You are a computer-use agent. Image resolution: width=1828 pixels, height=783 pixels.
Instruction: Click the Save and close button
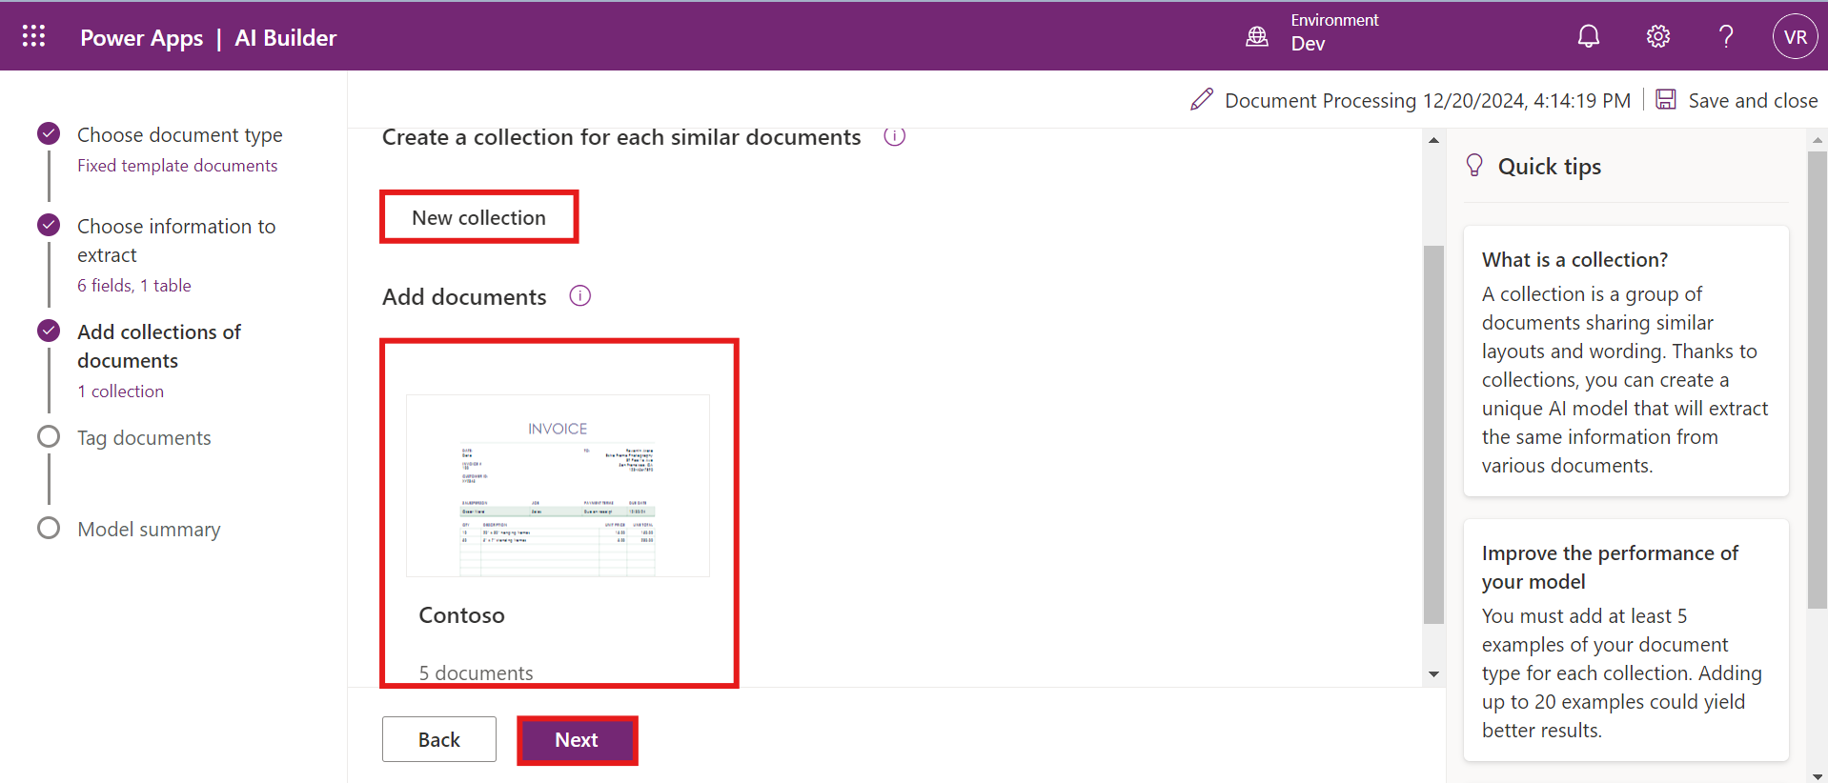(x=1737, y=100)
